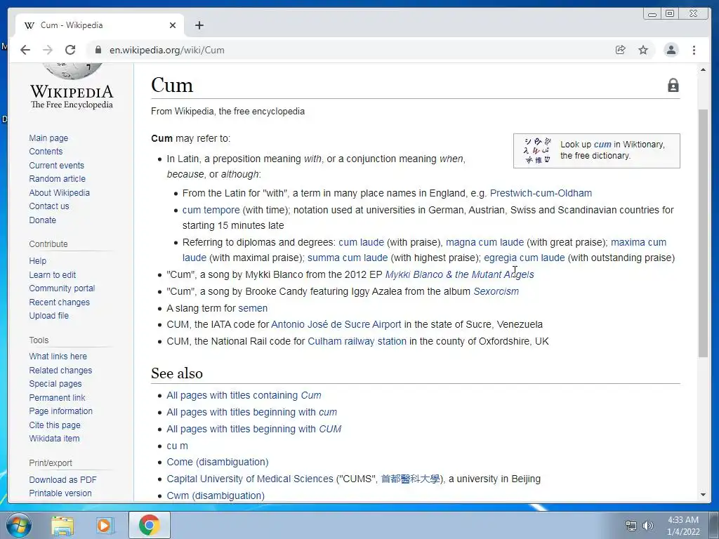Viewport: 719px width, 539px height.
Task: Click the scrollbar down arrow
Action: pyautogui.click(x=703, y=495)
